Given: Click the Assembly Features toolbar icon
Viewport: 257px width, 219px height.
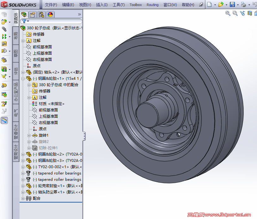Looking at the screenshot, I should click(4, 69).
